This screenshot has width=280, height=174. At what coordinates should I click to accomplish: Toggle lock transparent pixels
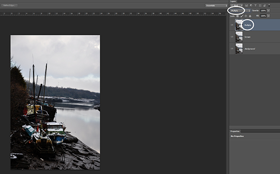coord(238,16)
